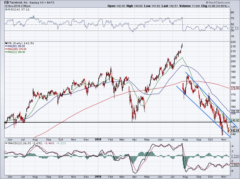Click the Low 141.62 value
Screen dimensions: 240x179
coord(152,6)
